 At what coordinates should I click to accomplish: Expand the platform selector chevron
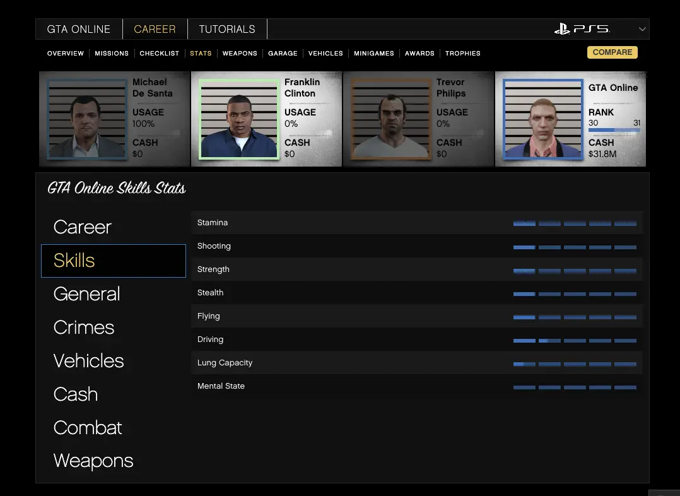coord(642,29)
